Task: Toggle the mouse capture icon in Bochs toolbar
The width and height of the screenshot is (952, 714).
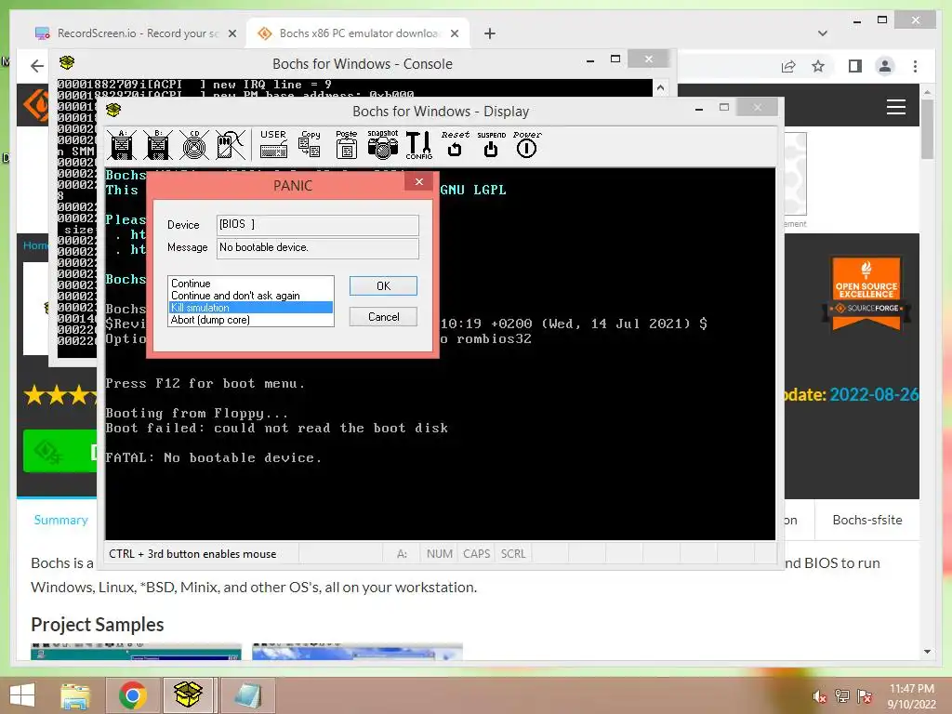Action: click(x=231, y=145)
